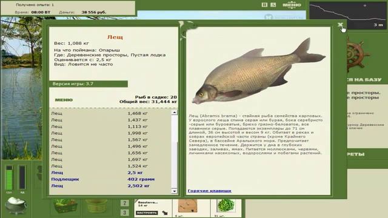Click the keepnet list scroll down arrow
The width and height of the screenshot is (388, 218).
point(175,191)
